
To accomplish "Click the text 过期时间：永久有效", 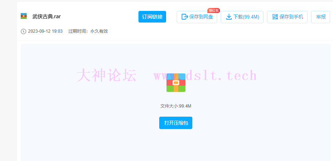I will pos(88,31).
